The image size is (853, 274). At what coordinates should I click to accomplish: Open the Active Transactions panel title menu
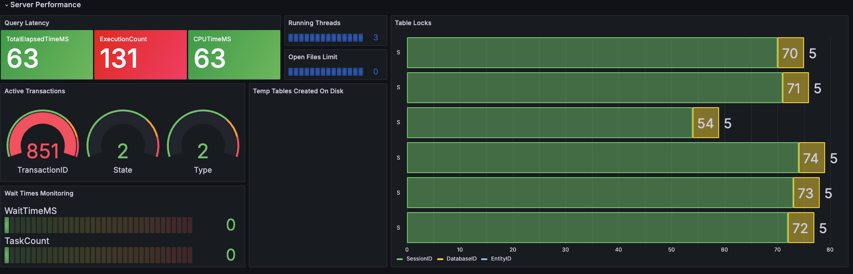[35, 91]
